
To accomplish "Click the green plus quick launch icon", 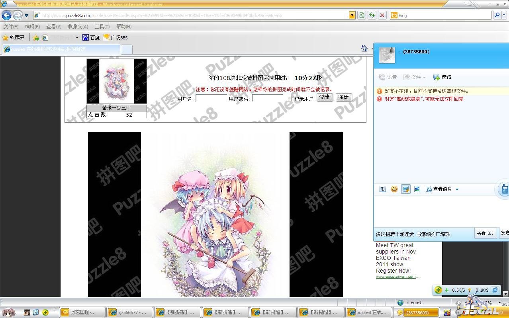I will 45,312.
